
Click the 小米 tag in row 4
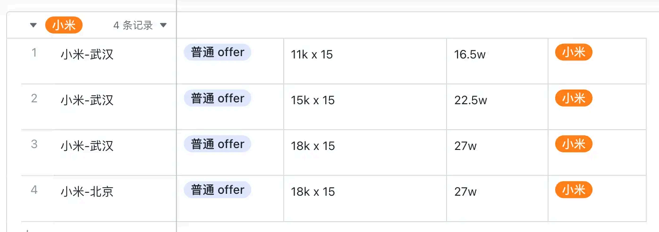point(574,190)
